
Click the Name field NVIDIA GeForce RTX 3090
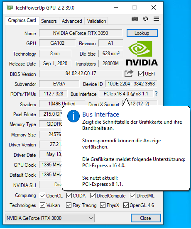[x=81, y=33]
